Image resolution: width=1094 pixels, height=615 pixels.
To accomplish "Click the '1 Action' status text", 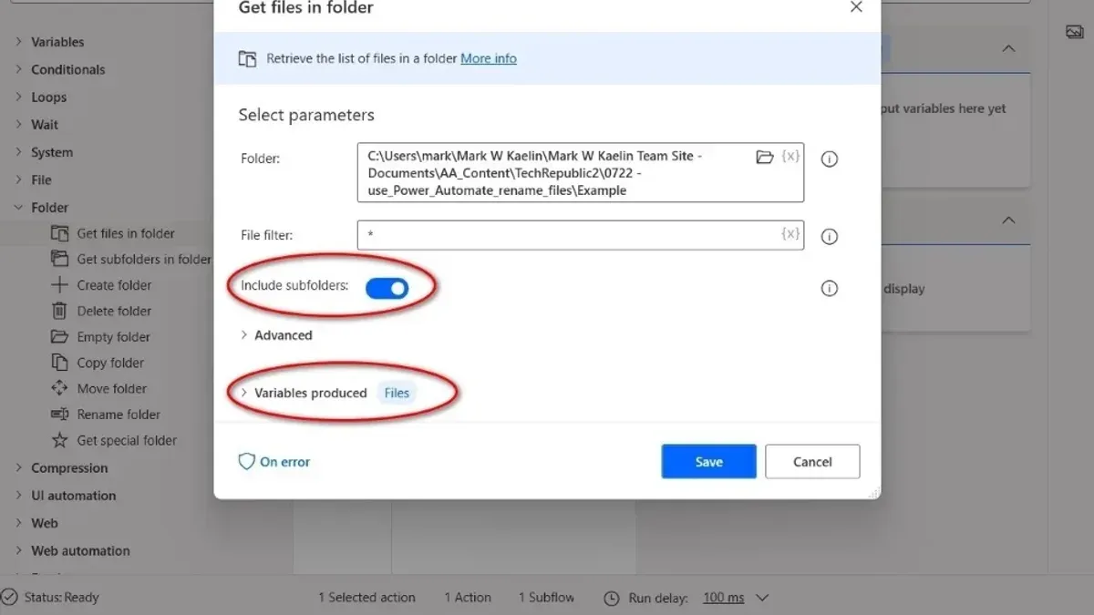I will pyautogui.click(x=468, y=598).
